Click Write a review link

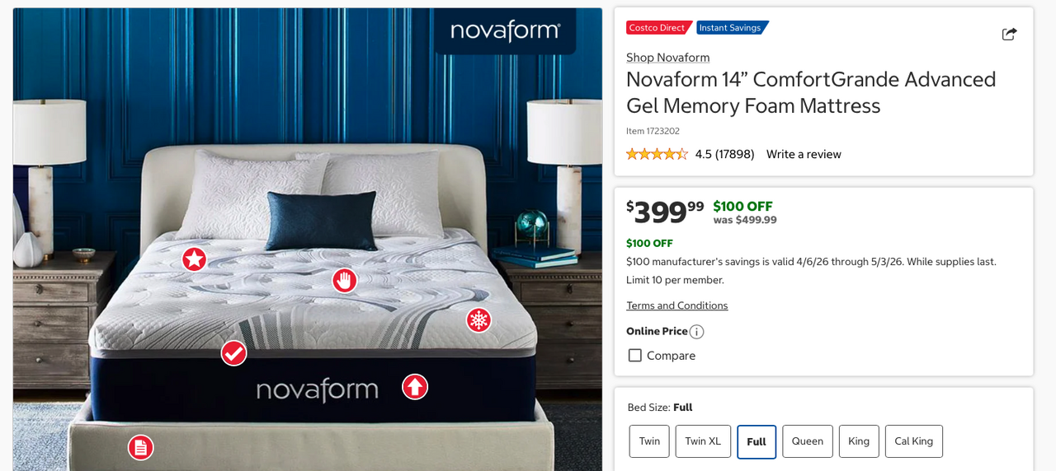(x=804, y=154)
